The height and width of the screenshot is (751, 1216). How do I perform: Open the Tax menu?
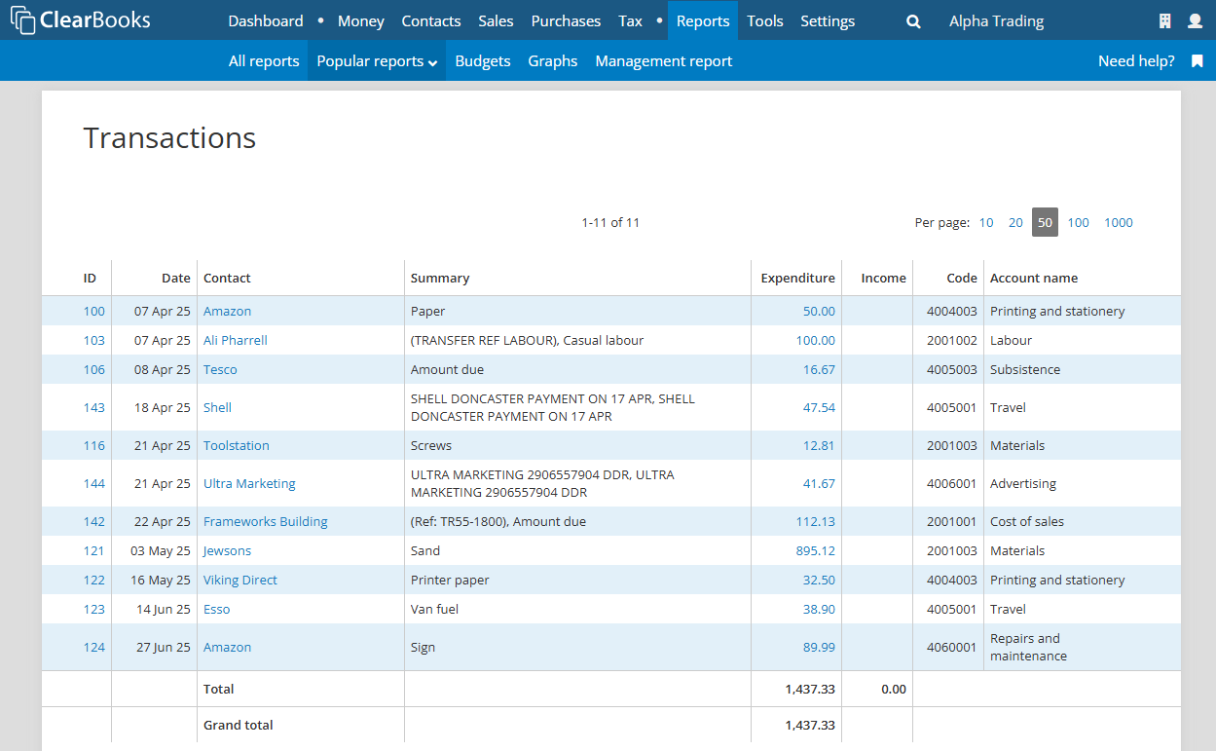[x=630, y=20]
